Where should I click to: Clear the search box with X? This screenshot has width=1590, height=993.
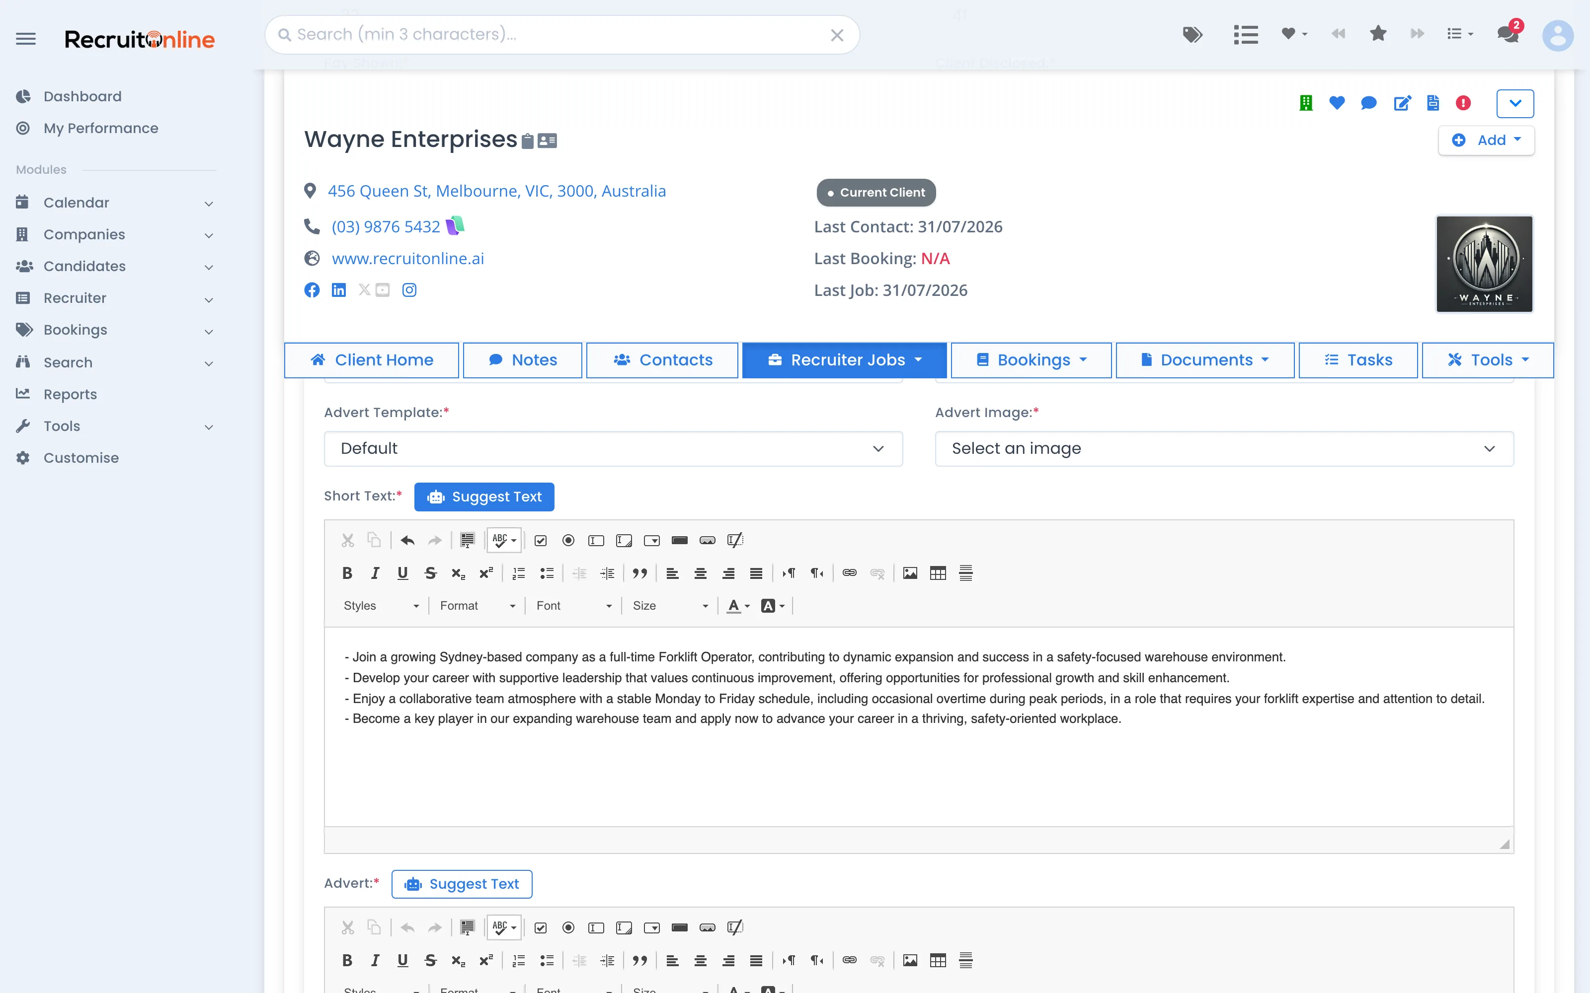[837, 35]
